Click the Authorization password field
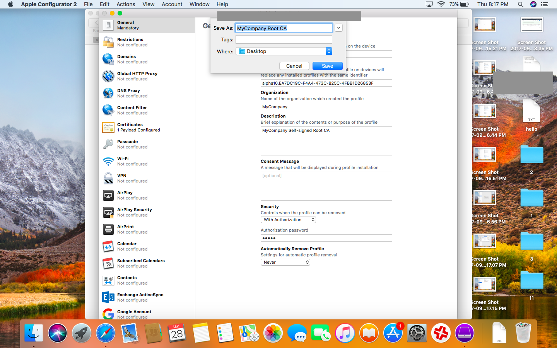 326,238
